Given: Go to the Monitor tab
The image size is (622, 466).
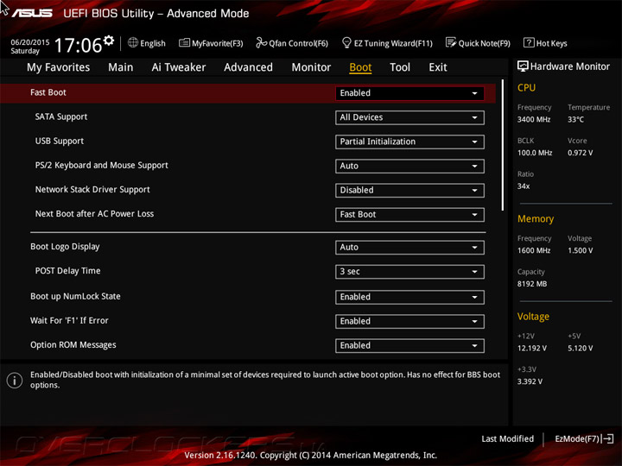Looking at the screenshot, I should (311, 67).
